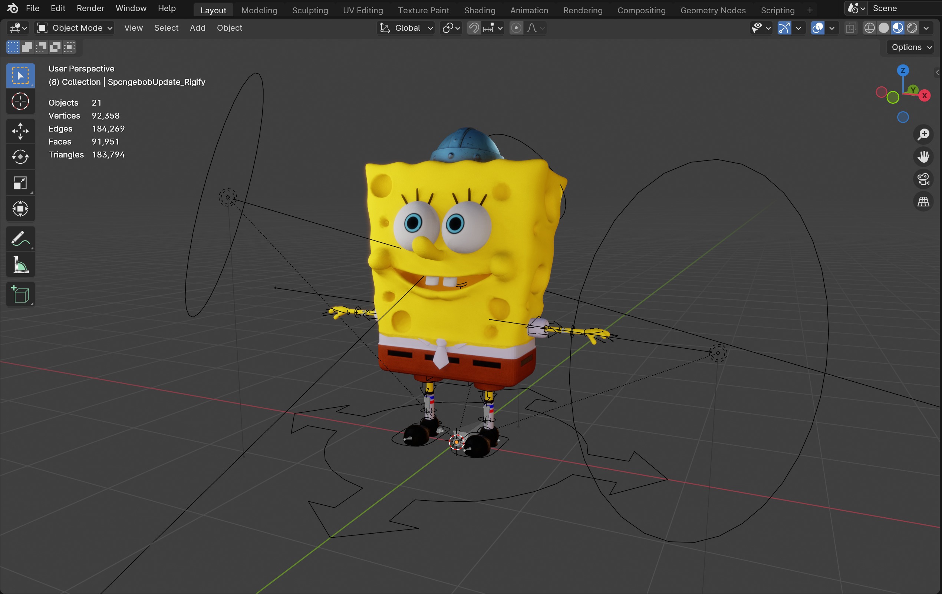This screenshot has width=942, height=594.
Task: Toggle X-Ray mode
Action: tap(850, 28)
